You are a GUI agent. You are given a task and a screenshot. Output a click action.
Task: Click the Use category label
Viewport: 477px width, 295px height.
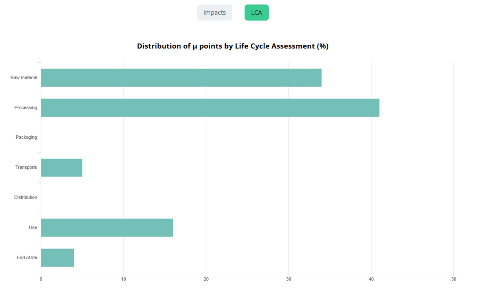(x=33, y=228)
